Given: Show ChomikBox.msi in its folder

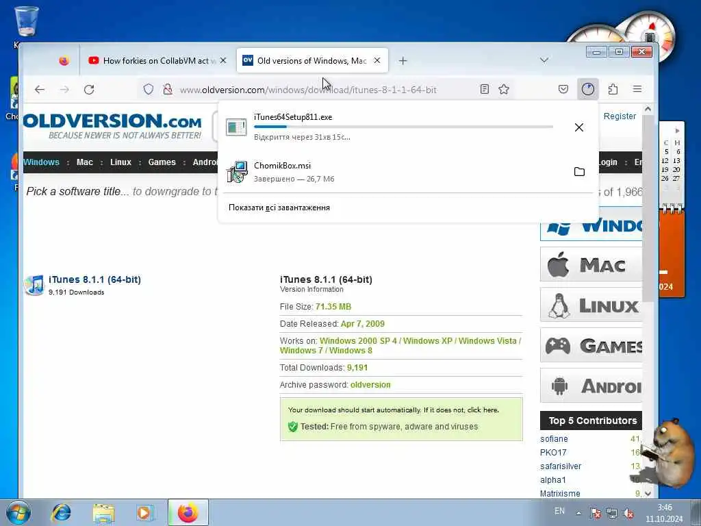Looking at the screenshot, I should pyautogui.click(x=579, y=172).
